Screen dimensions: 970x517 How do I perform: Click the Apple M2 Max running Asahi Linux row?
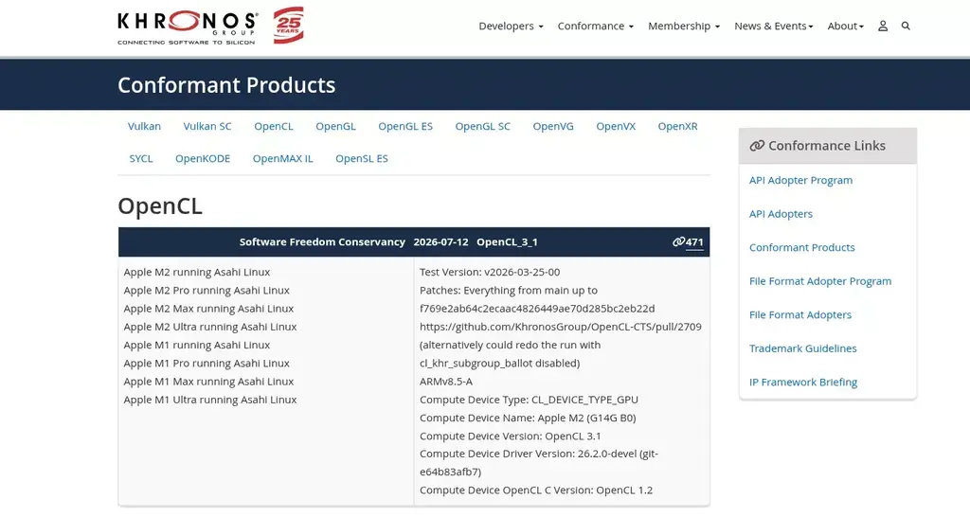coord(208,309)
